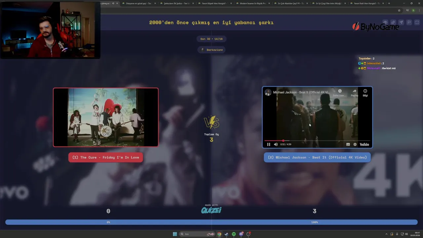Bookmark this page with the star icon
The image size is (423, 238).
[x=399, y=11]
